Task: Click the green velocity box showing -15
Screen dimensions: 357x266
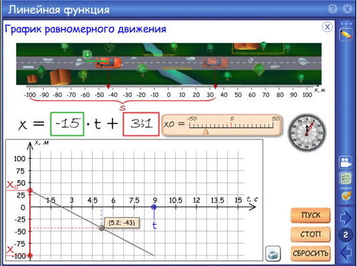Action: [x=67, y=124]
